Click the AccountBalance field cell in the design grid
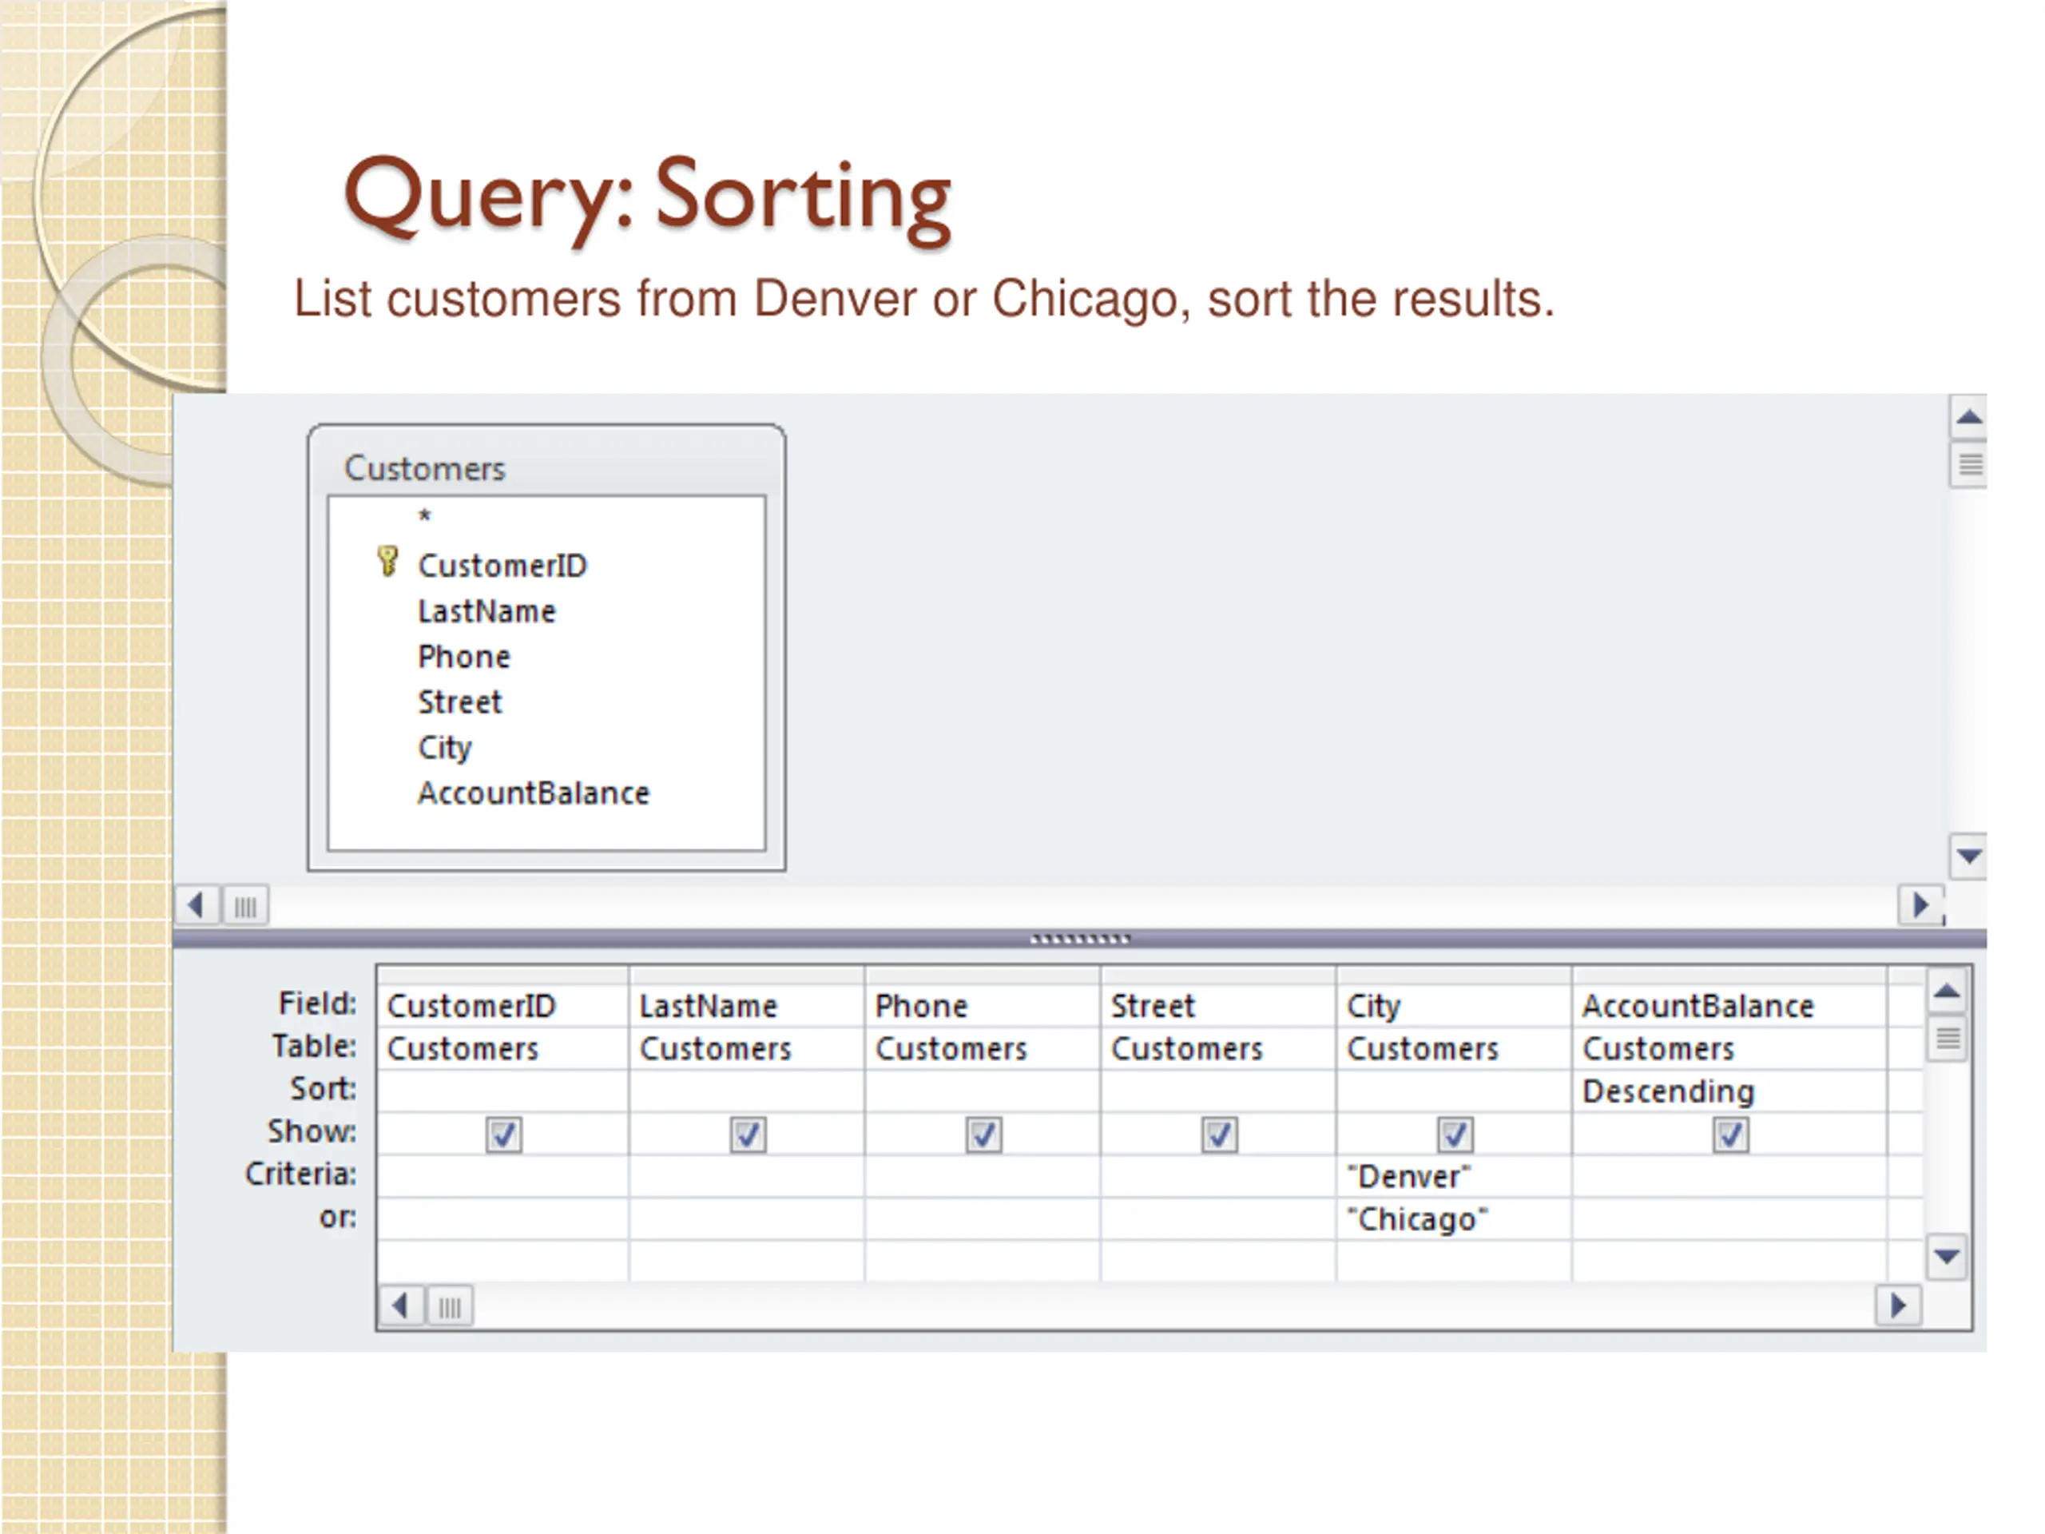This screenshot has height=1534, width=2045. (x=1729, y=1006)
